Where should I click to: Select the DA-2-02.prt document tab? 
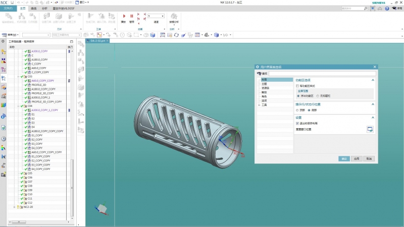point(97,41)
